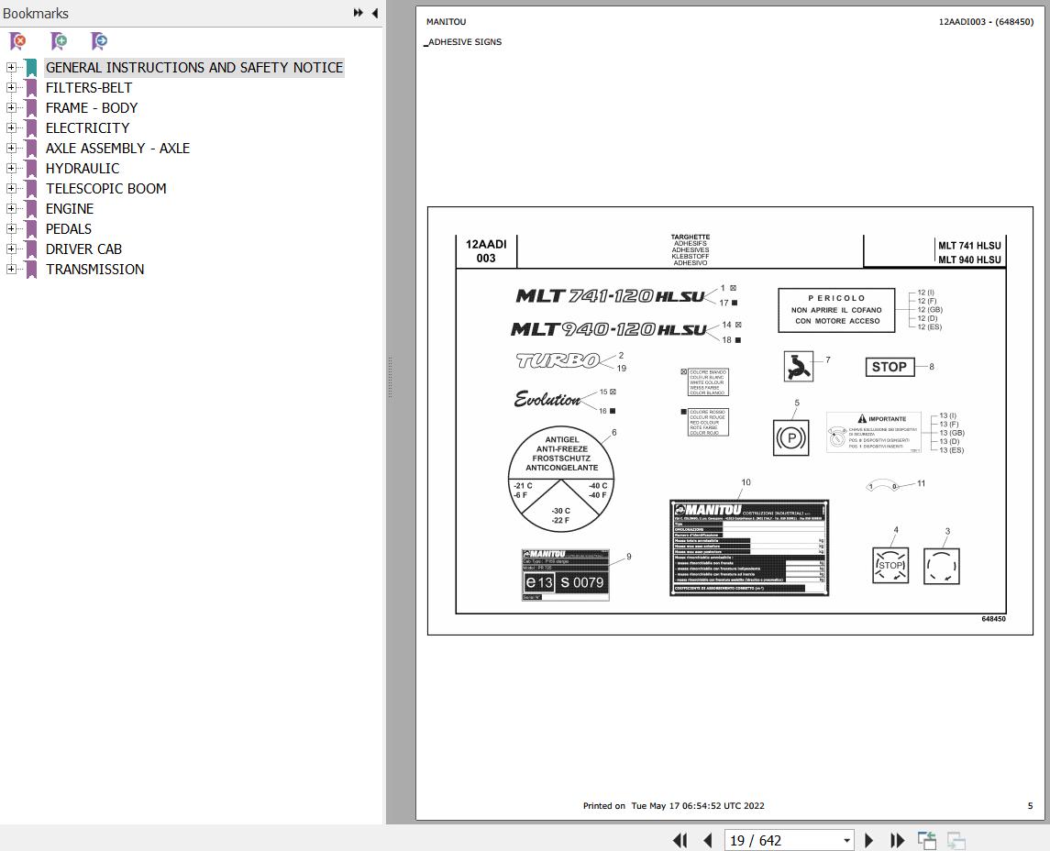Click the _ADHESIVE SIGNS heading text
The width and height of the screenshot is (1050, 851).
[x=463, y=41]
